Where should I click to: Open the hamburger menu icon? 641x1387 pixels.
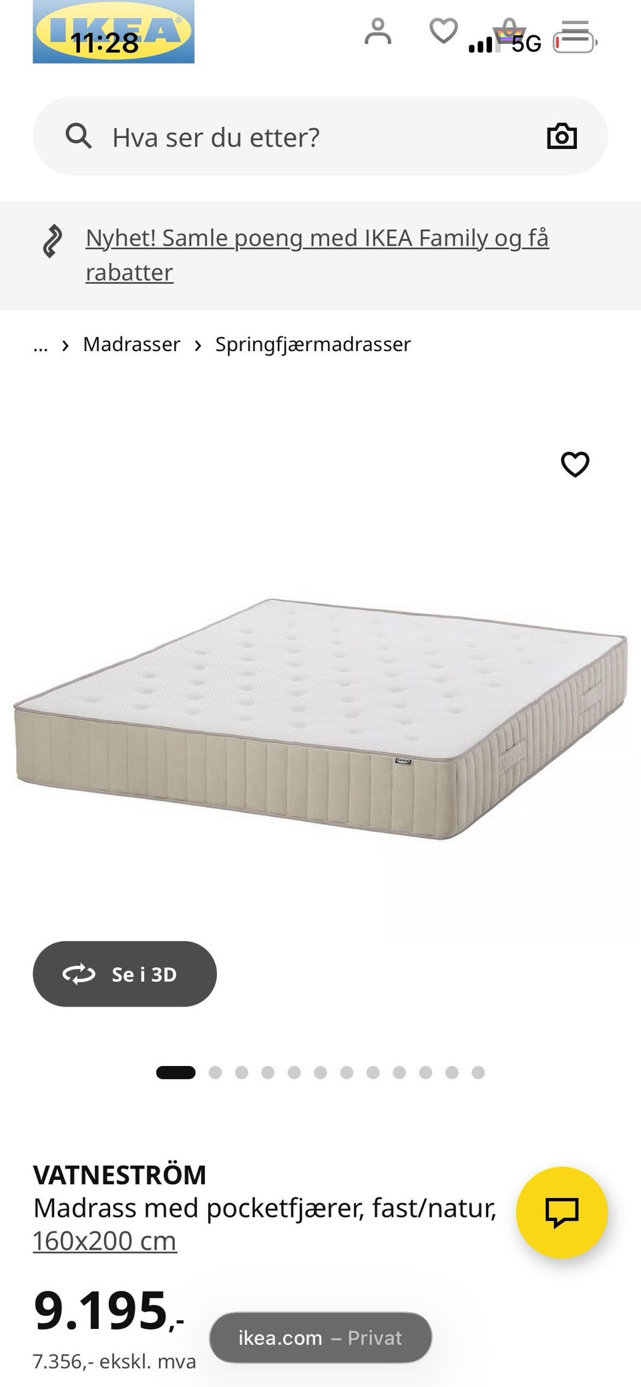pyautogui.click(x=574, y=31)
